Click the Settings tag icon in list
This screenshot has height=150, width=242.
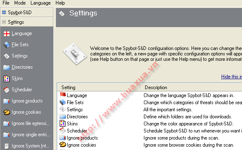63,109
